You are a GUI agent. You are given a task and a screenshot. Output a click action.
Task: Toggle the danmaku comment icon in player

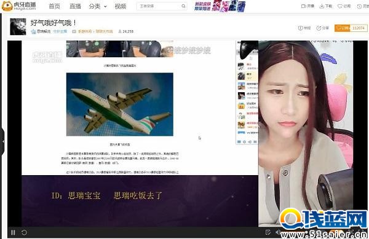(x=268, y=232)
